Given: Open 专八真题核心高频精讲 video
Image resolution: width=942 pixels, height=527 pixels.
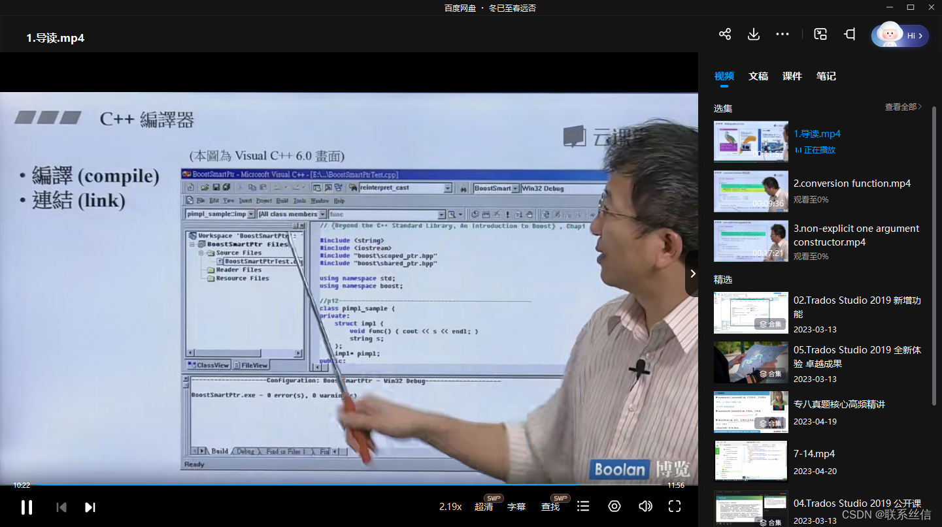Looking at the screenshot, I should click(x=839, y=405).
